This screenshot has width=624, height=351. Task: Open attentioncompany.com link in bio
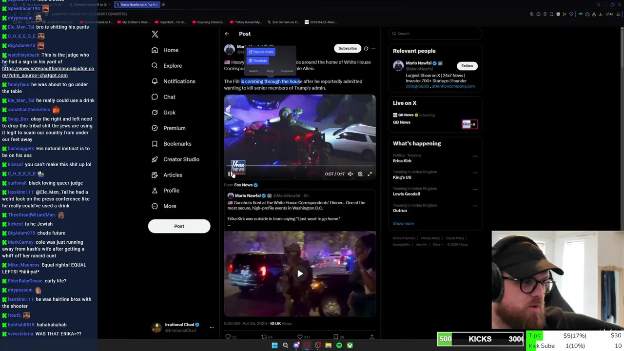(x=453, y=86)
